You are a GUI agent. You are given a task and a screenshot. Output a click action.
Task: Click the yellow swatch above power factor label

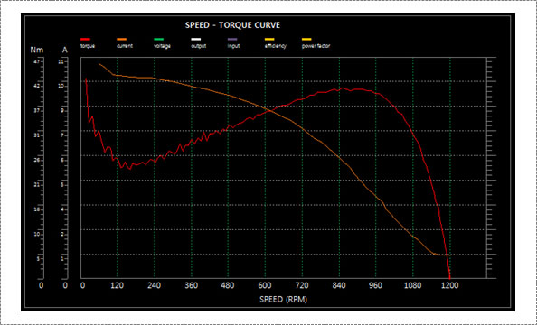(306, 40)
